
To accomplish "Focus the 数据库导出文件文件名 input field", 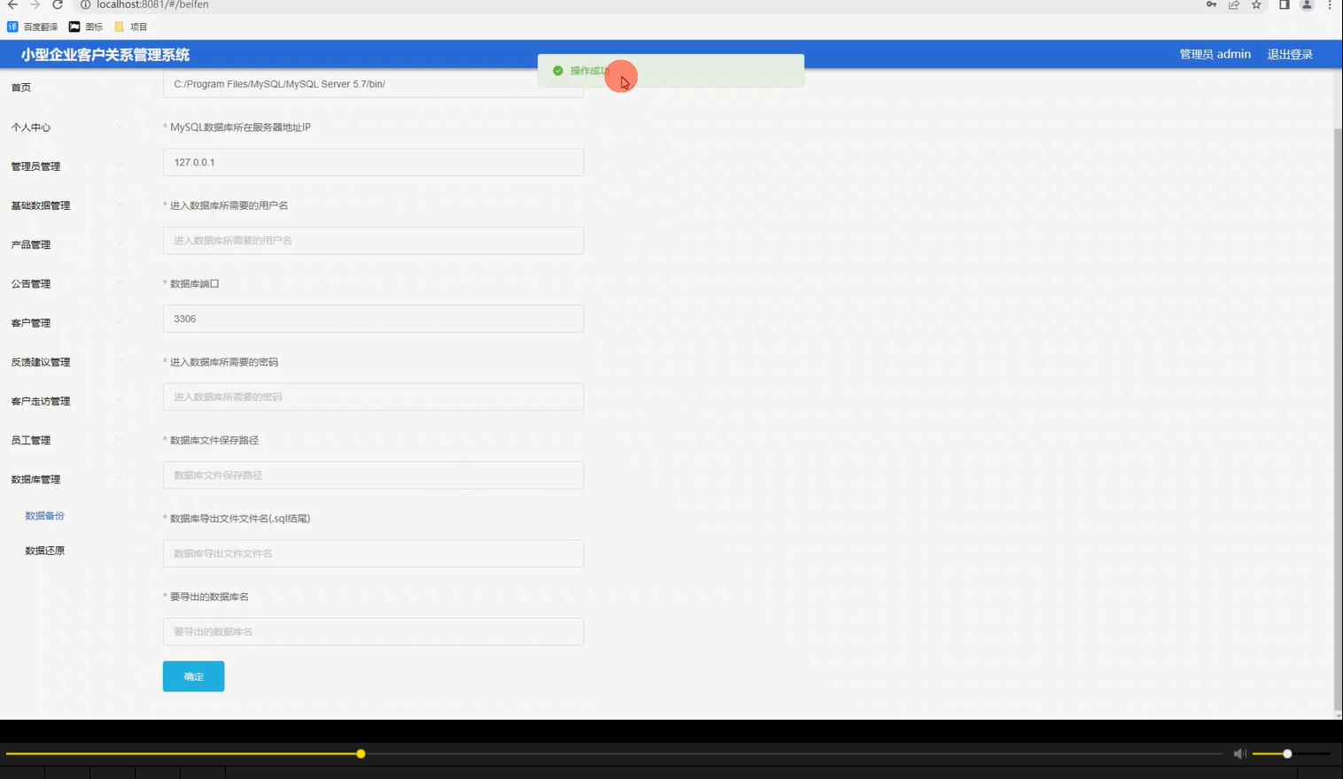I will 373,553.
